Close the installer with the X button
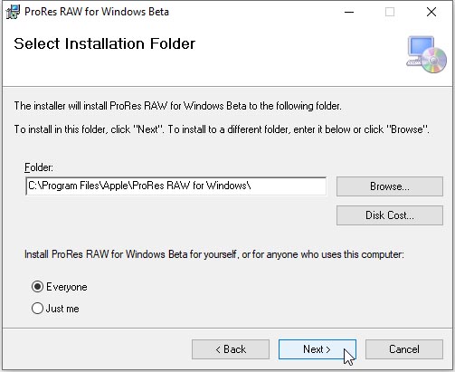The image size is (455, 372). (431, 12)
